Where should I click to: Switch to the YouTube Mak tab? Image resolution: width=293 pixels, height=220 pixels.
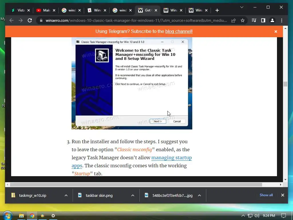[46, 10]
